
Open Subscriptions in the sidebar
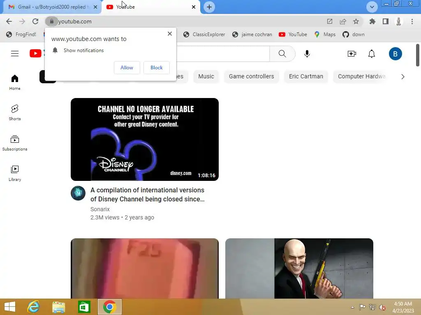click(x=15, y=143)
